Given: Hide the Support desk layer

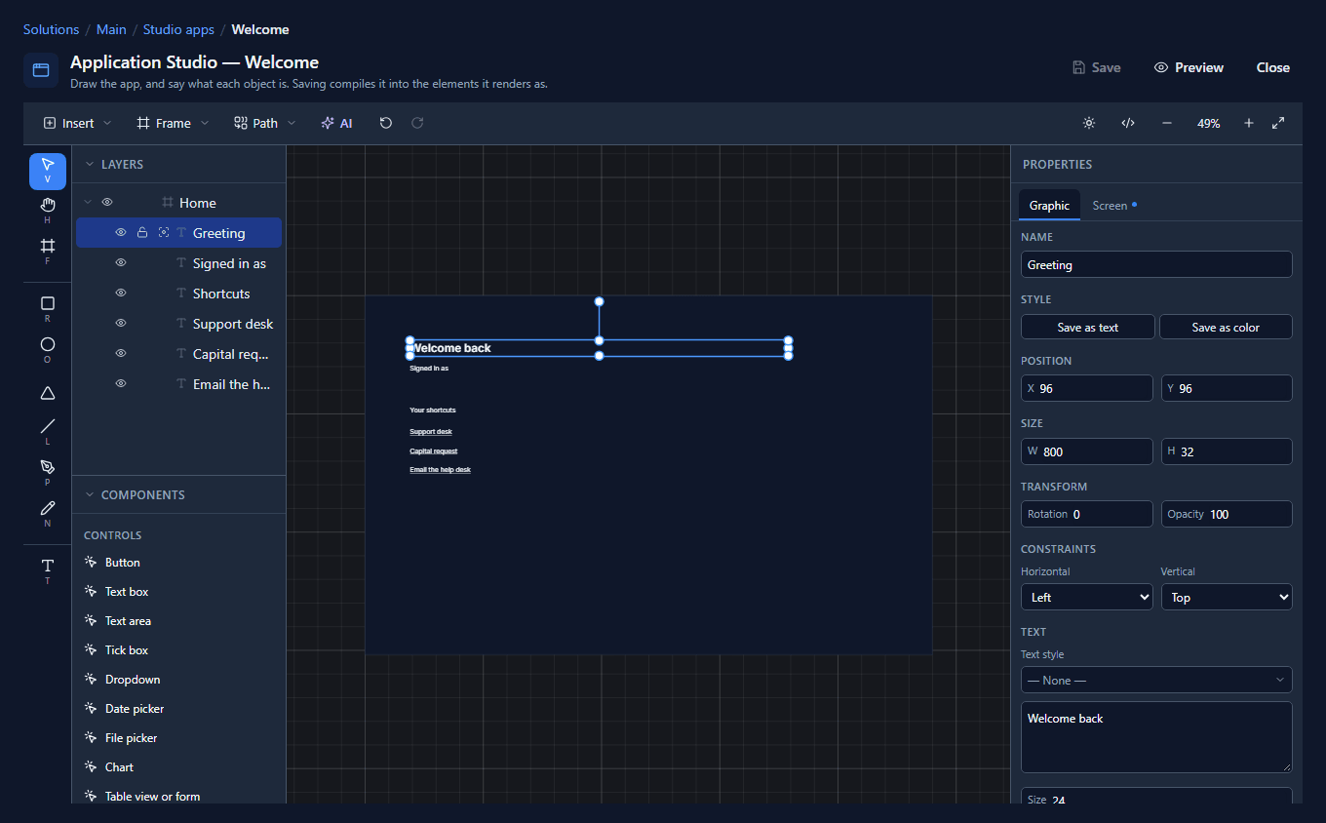Looking at the screenshot, I should (121, 324).
